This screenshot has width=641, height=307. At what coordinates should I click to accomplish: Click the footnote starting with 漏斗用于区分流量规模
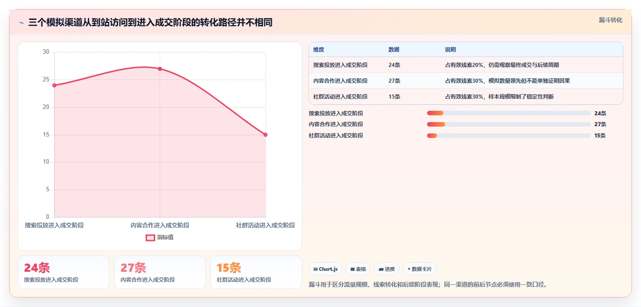pyautogui.click(x=428, y=285)
